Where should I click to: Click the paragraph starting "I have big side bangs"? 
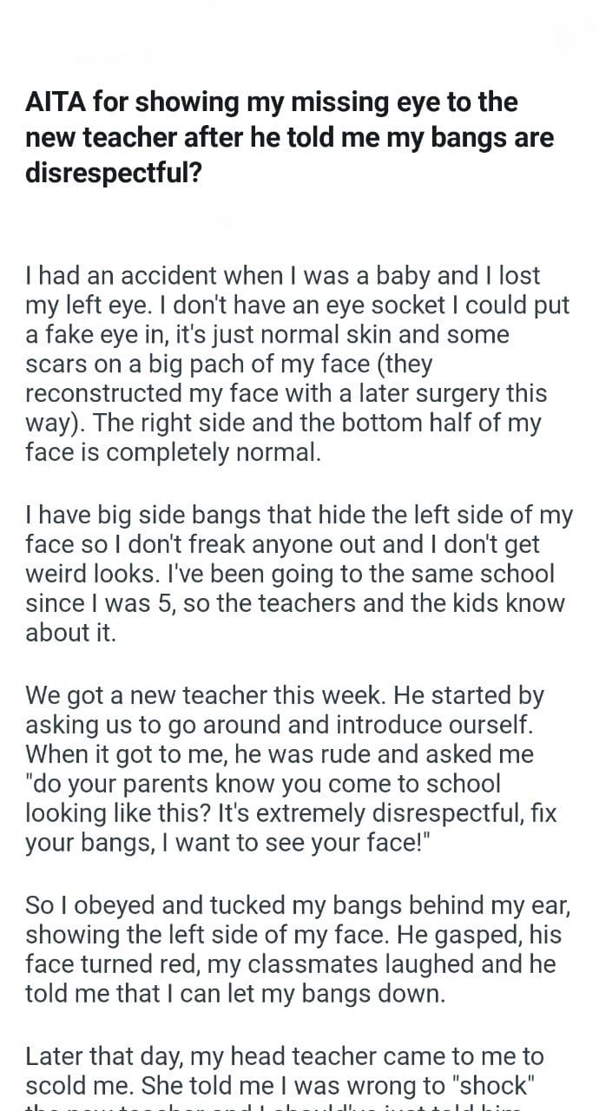point(299,574)
